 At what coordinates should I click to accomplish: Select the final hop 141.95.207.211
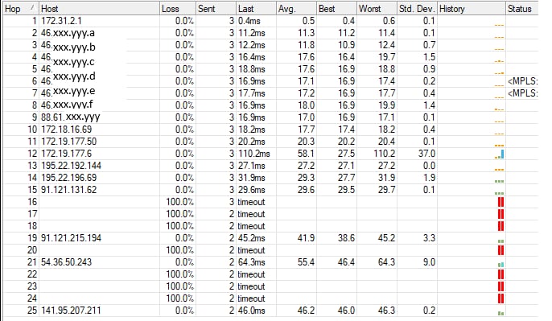[270, 311]
